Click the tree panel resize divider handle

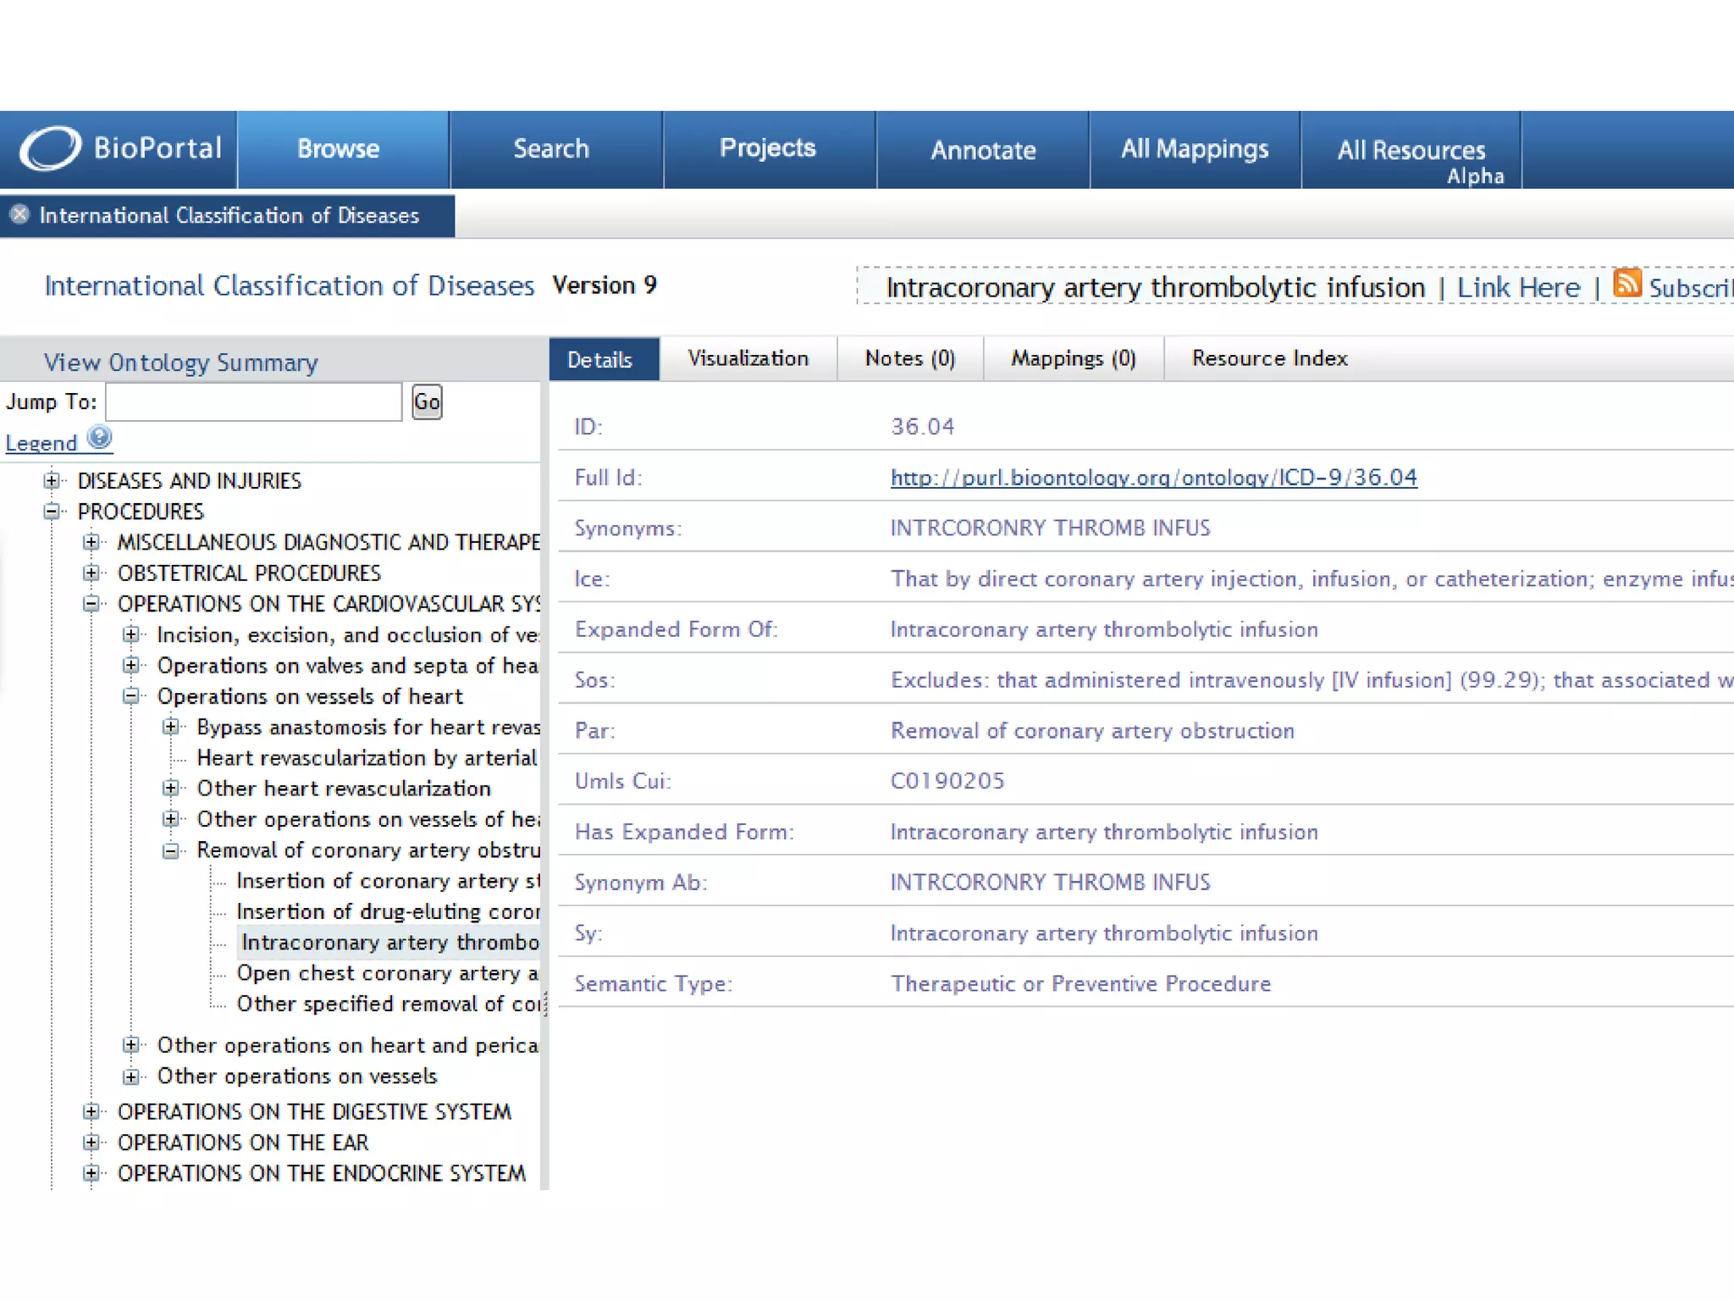pos(545,1004)
